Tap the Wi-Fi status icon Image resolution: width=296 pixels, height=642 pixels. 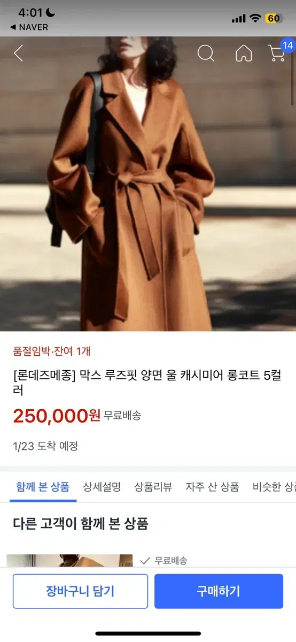255,18
